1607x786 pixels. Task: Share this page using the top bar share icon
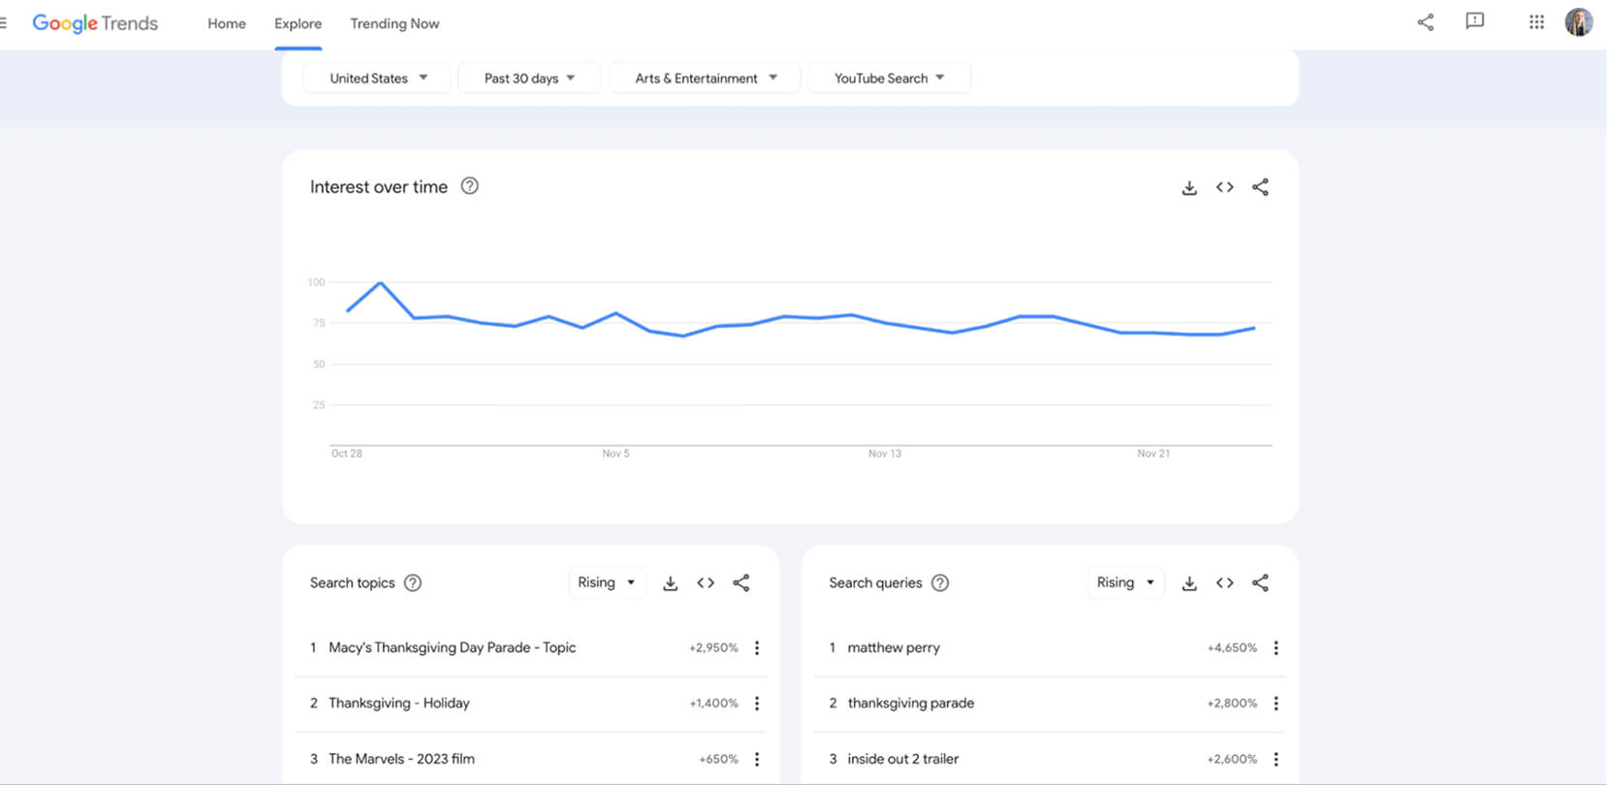1425,22
